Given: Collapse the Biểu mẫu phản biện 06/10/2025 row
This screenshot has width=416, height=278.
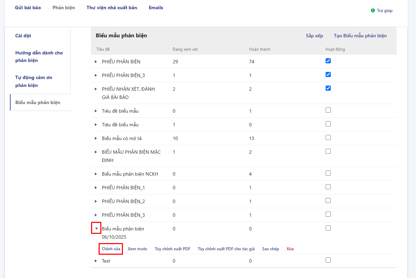Looking at the screenshot, I should [96, 228].
